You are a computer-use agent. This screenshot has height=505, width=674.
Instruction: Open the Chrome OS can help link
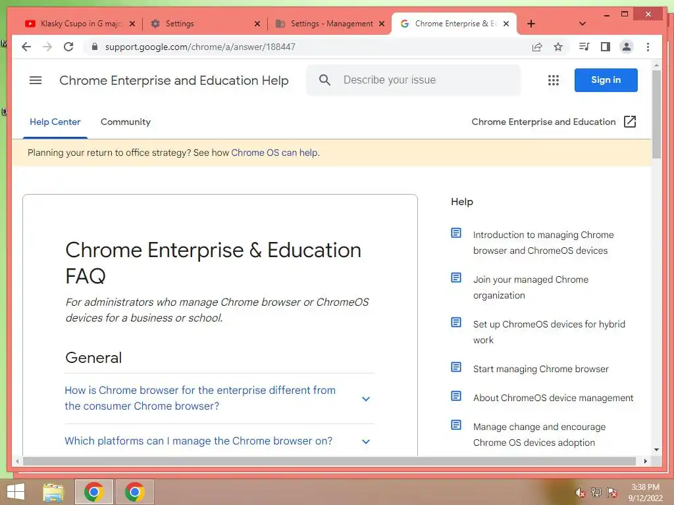tap(275, 153)
